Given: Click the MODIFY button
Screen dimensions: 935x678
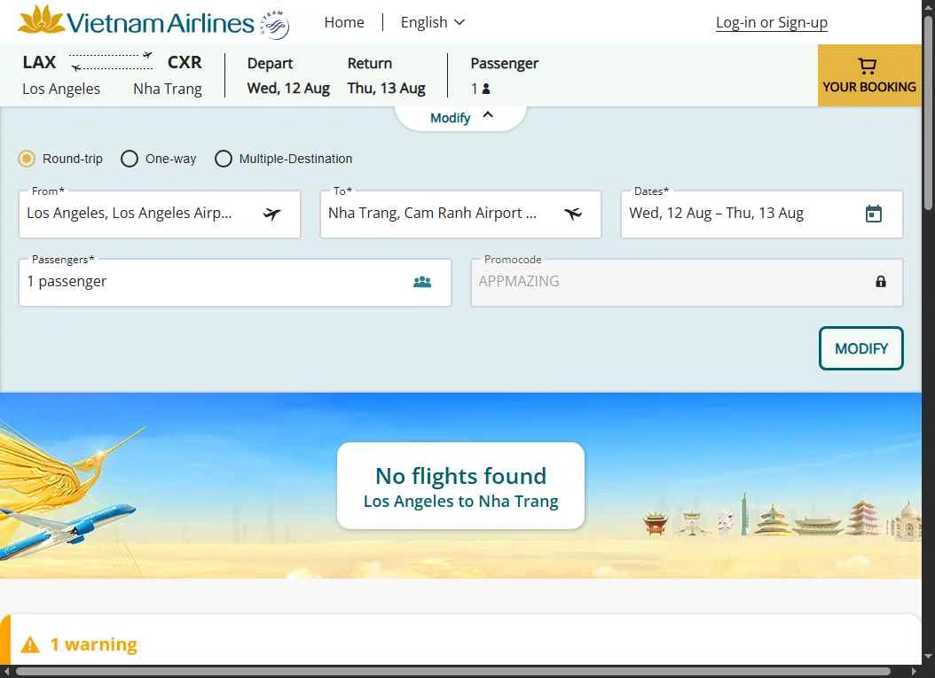Looking at the screenshot, I should coord(861,348).
